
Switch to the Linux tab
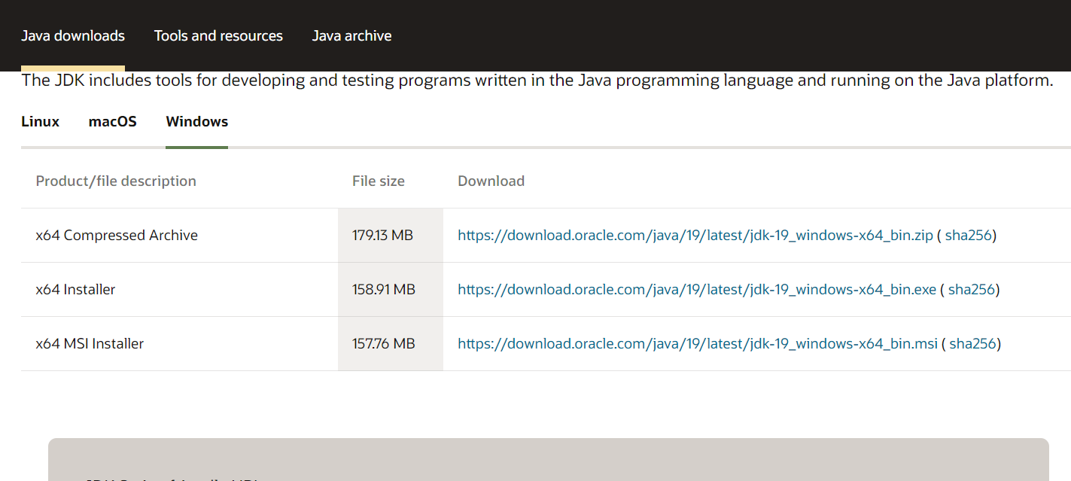pos(40,121)
